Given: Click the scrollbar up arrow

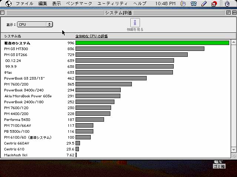Looking at the screenshot, I should coord(234,42).
